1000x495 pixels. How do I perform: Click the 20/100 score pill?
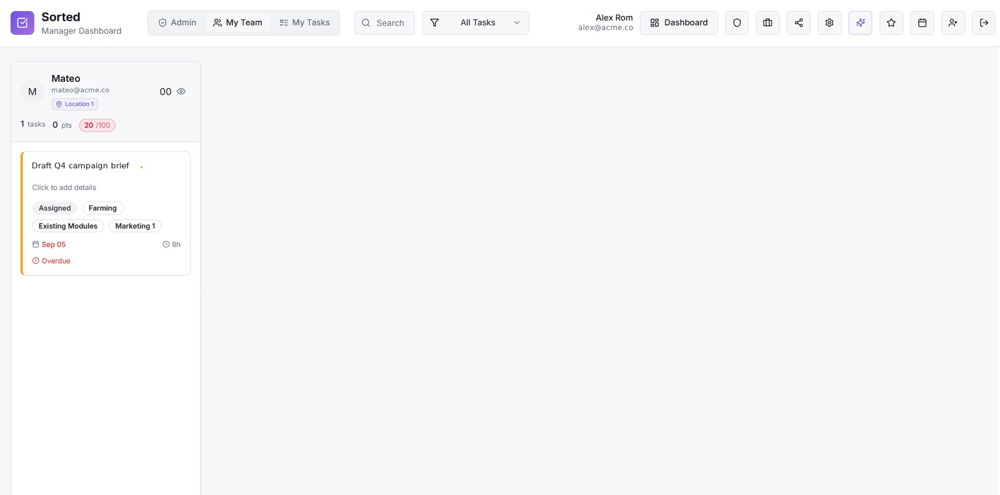[97, 125]
